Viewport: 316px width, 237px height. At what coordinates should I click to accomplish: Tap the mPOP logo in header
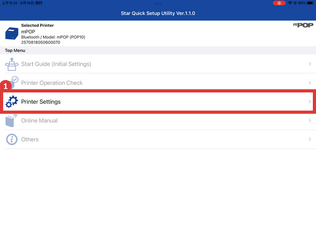303,25
